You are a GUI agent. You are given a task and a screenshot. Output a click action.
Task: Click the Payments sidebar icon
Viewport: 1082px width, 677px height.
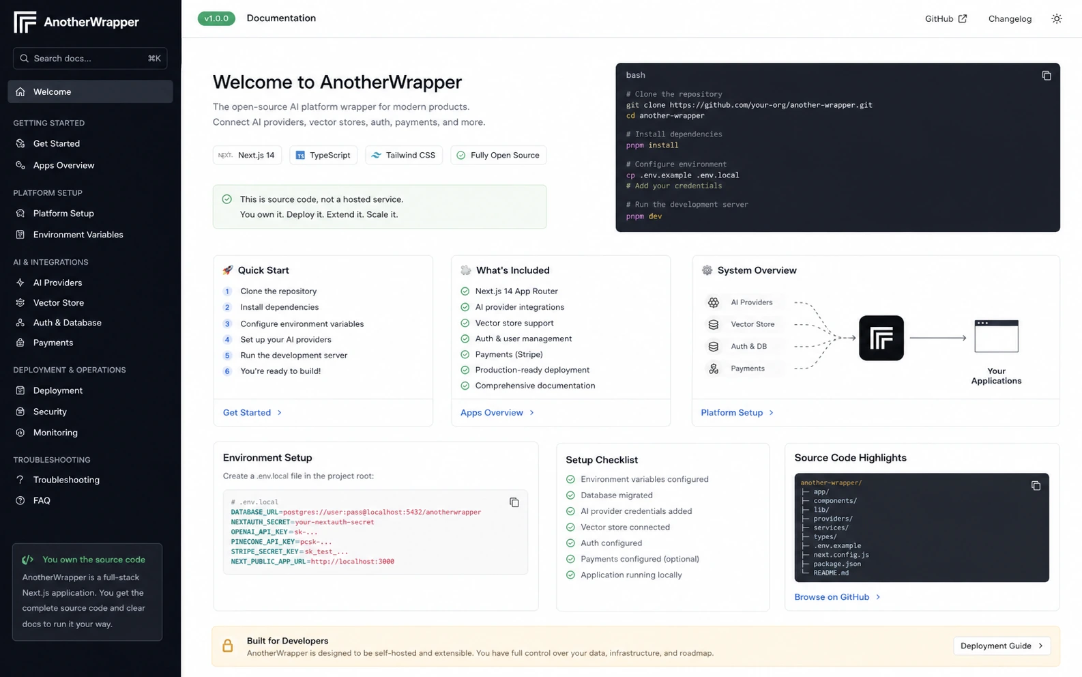point(20,343)
